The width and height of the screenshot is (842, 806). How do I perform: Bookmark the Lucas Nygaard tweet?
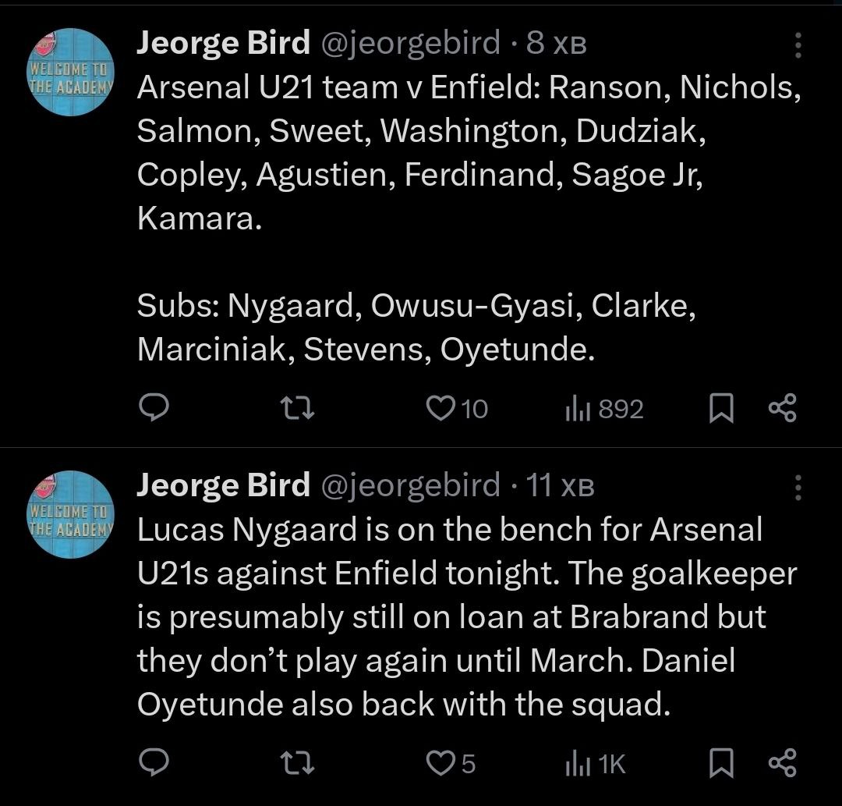point(721,763)
